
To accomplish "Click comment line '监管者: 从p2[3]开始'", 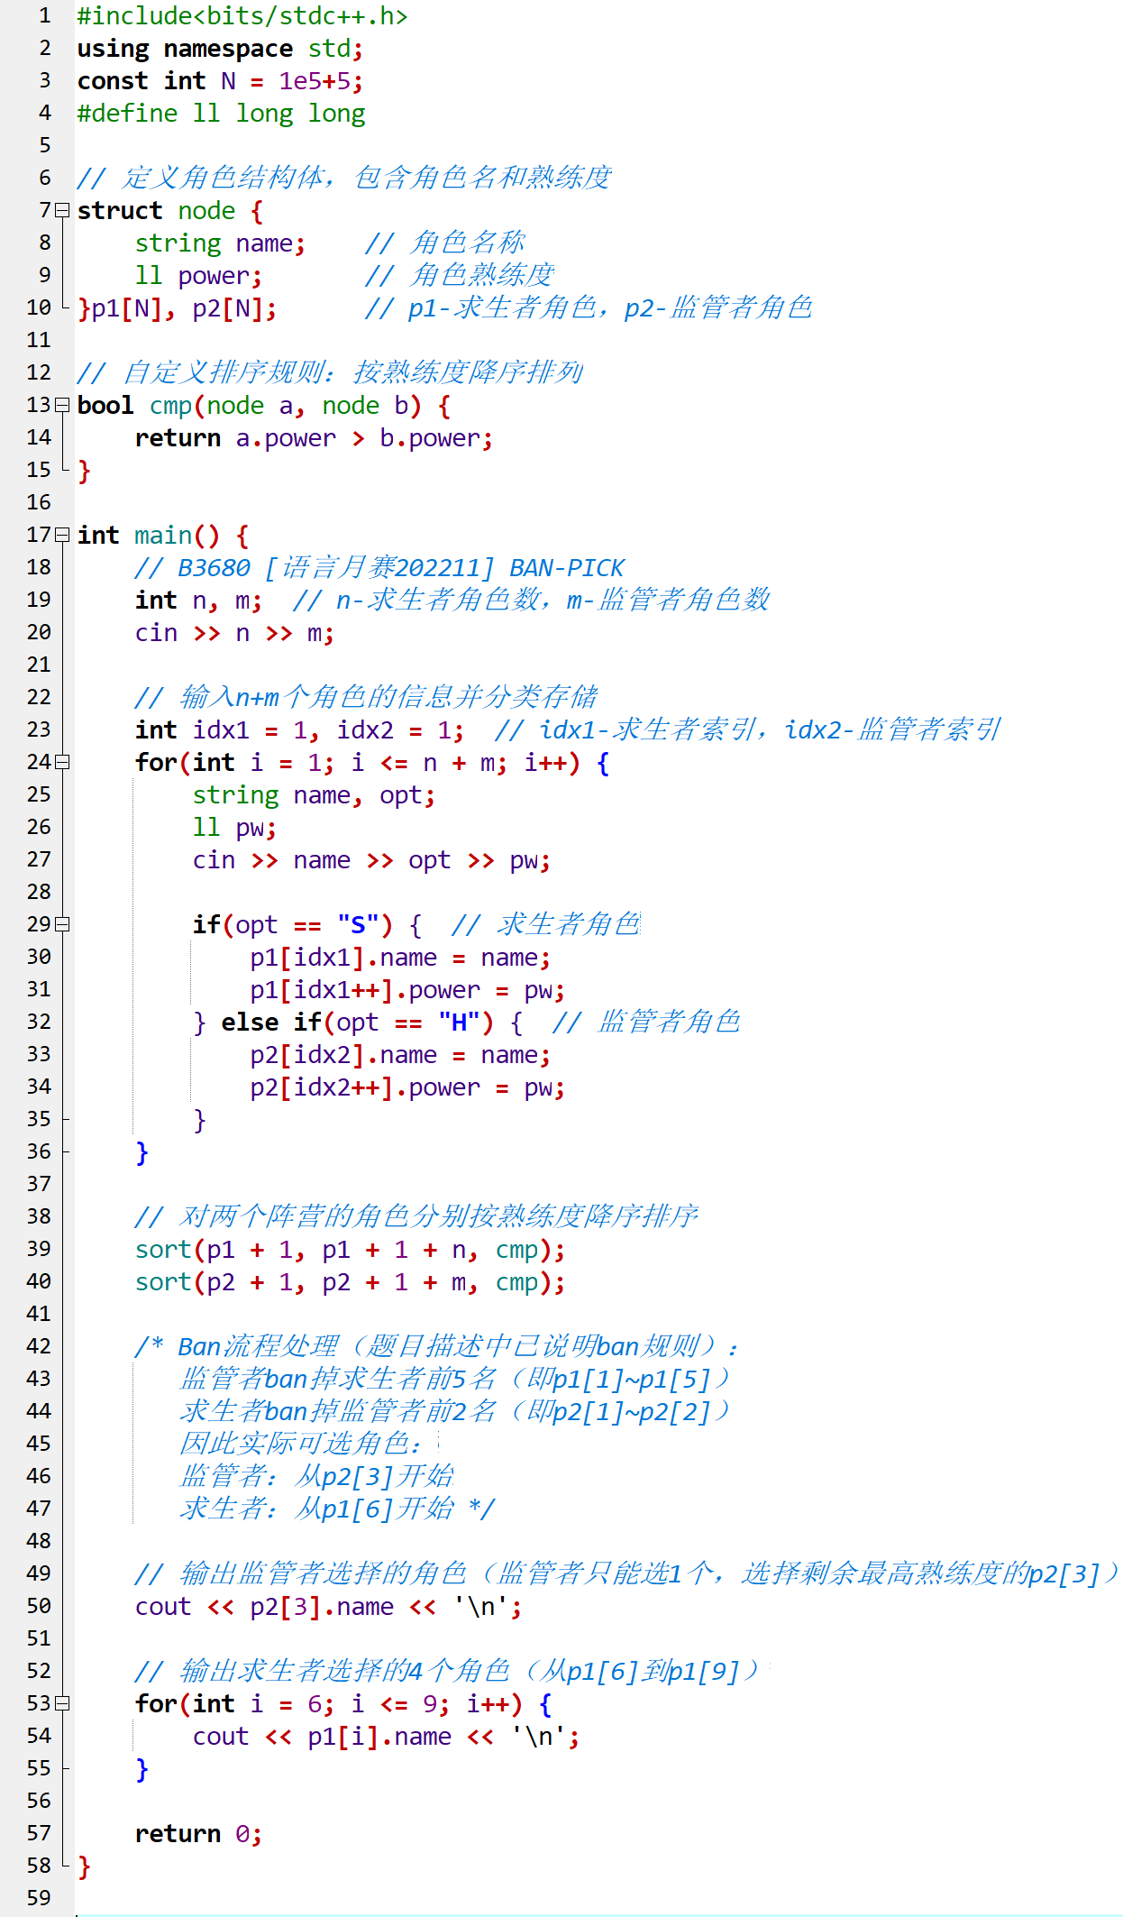I will pyautogui.click(x=315, y=1477).
